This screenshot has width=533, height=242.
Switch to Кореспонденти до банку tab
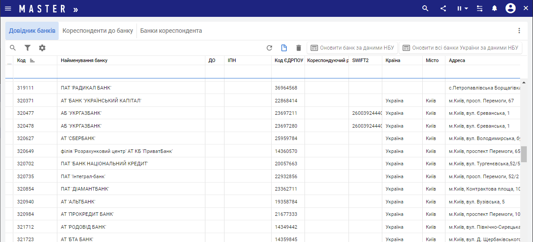click(98, 31)
